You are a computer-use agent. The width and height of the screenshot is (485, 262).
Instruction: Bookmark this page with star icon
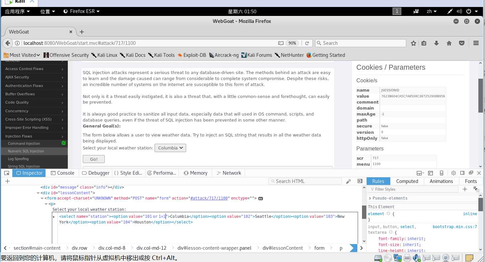pyautogui.click(x=414, y=43)
